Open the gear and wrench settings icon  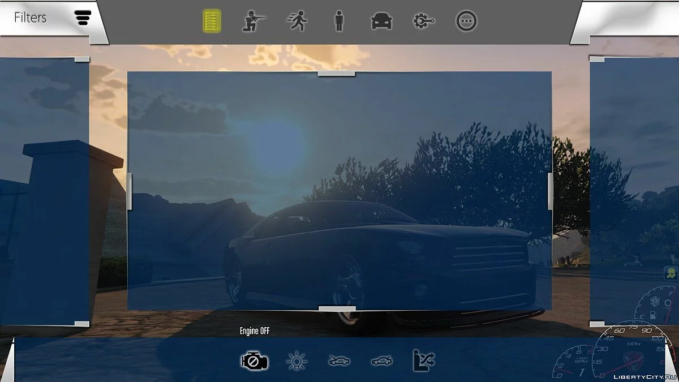pyautogui.click(x=423, y=22)
